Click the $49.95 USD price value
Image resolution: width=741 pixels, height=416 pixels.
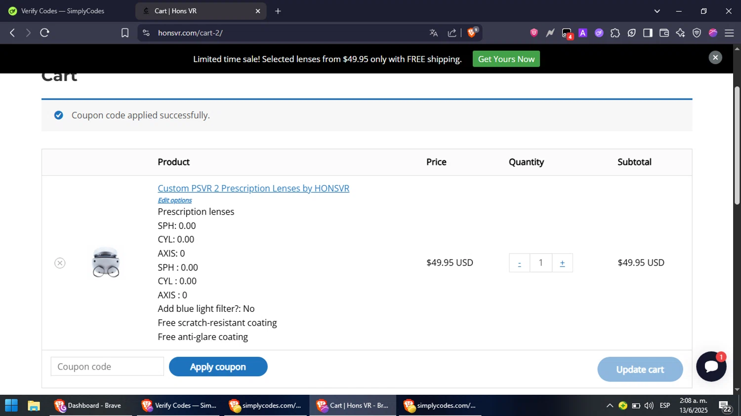450,263
